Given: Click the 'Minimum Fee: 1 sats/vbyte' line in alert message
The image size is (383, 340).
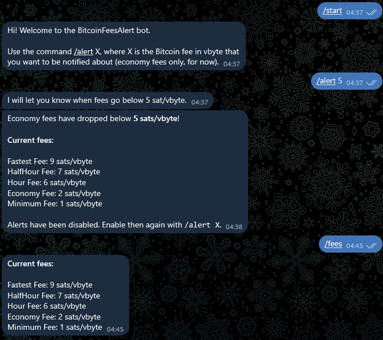Looking at the screenshot, I should click(54, 204).
